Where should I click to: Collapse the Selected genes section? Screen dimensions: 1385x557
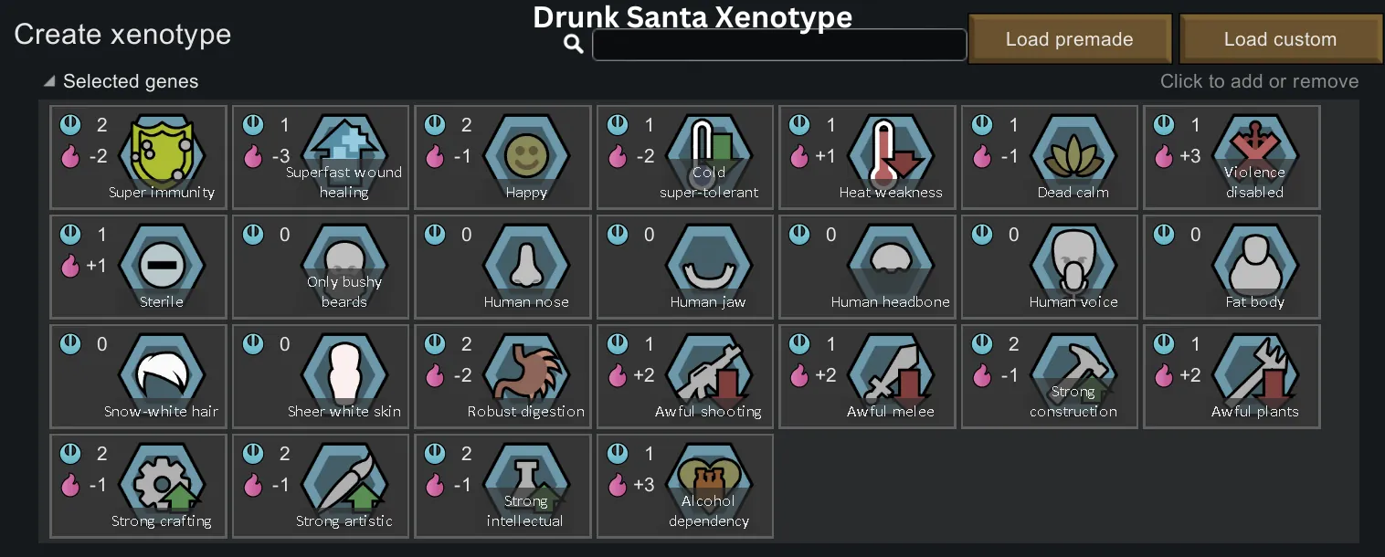[49, 82]
